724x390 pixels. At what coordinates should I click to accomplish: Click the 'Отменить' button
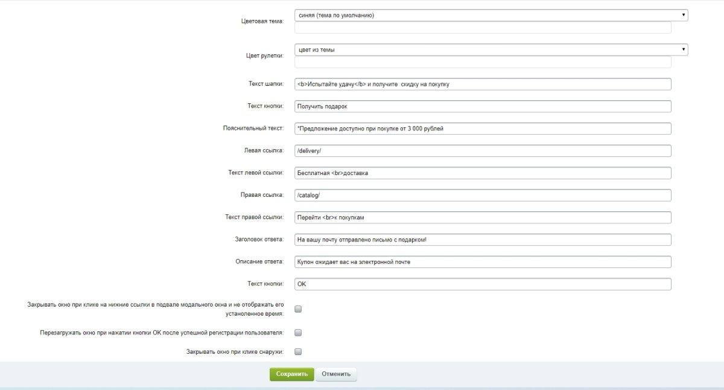(x=336, y=374)
